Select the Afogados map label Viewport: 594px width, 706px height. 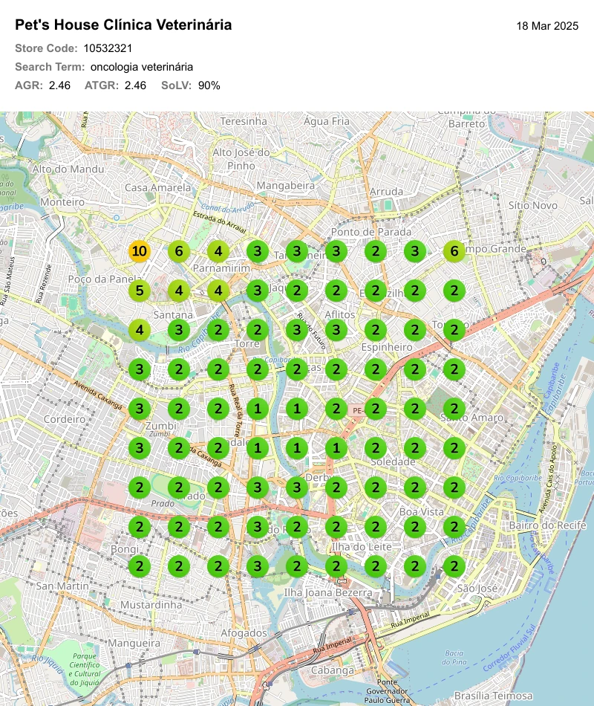click(244, 633)
